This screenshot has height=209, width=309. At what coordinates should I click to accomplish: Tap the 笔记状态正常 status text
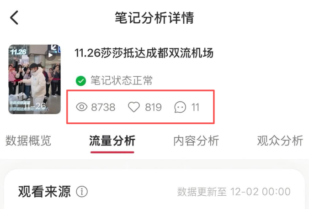(122, 80)
